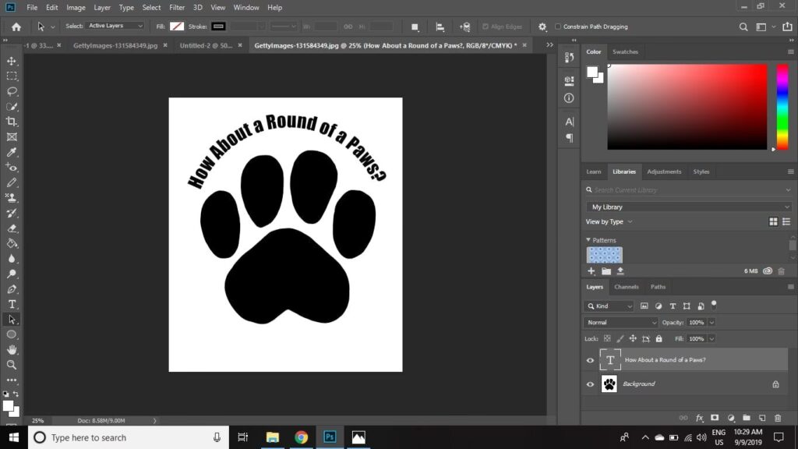
Task: Enable Constrain Path Dragging checkbox
Action: point(558,27)
